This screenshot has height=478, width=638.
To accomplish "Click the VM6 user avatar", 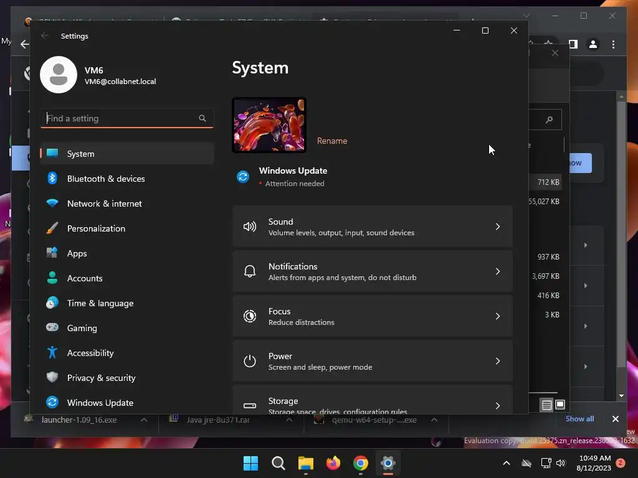I will point(59,75).
